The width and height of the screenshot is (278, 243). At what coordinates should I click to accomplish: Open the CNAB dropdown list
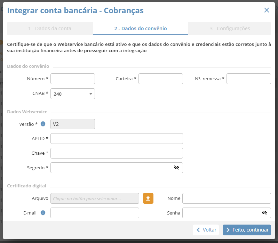pos(73,94)
